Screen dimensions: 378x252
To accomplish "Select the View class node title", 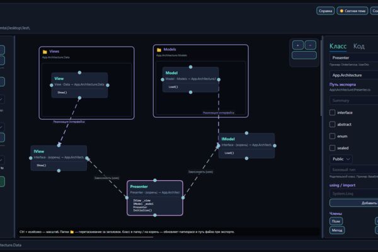I will (59, 79).
